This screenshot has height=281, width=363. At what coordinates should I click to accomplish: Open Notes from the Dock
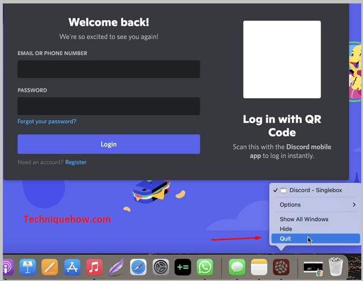point(259,267)
